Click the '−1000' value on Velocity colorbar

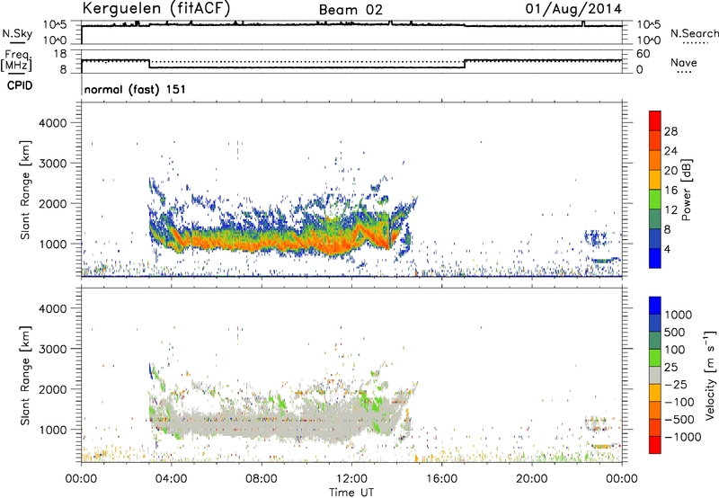(x=683, y=437)
